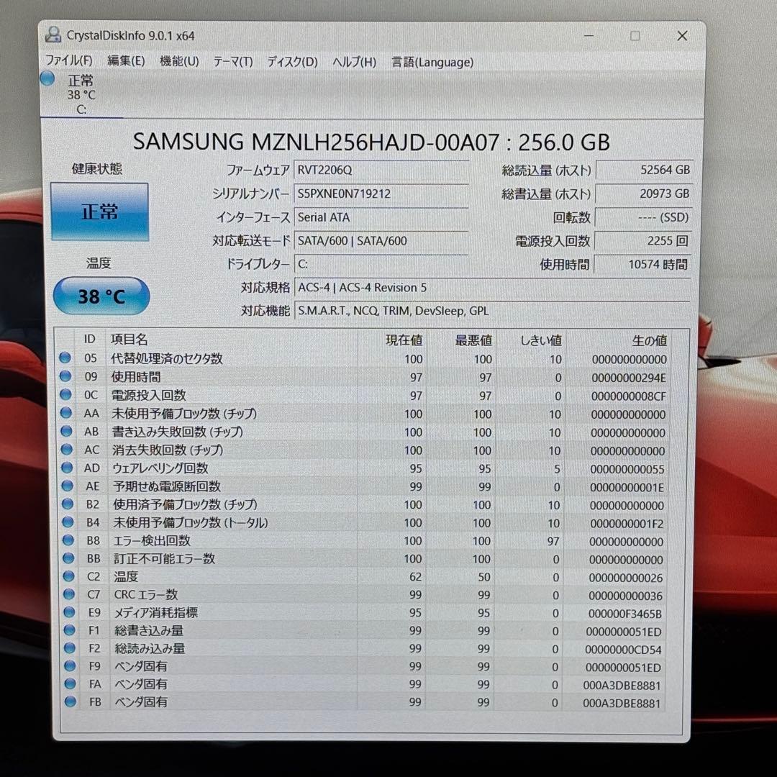Click status dot for row B4 未使用予備ブロック数 (トータル)
The width and height of the screenshot is (777, 777).
[x=68, y=522]
